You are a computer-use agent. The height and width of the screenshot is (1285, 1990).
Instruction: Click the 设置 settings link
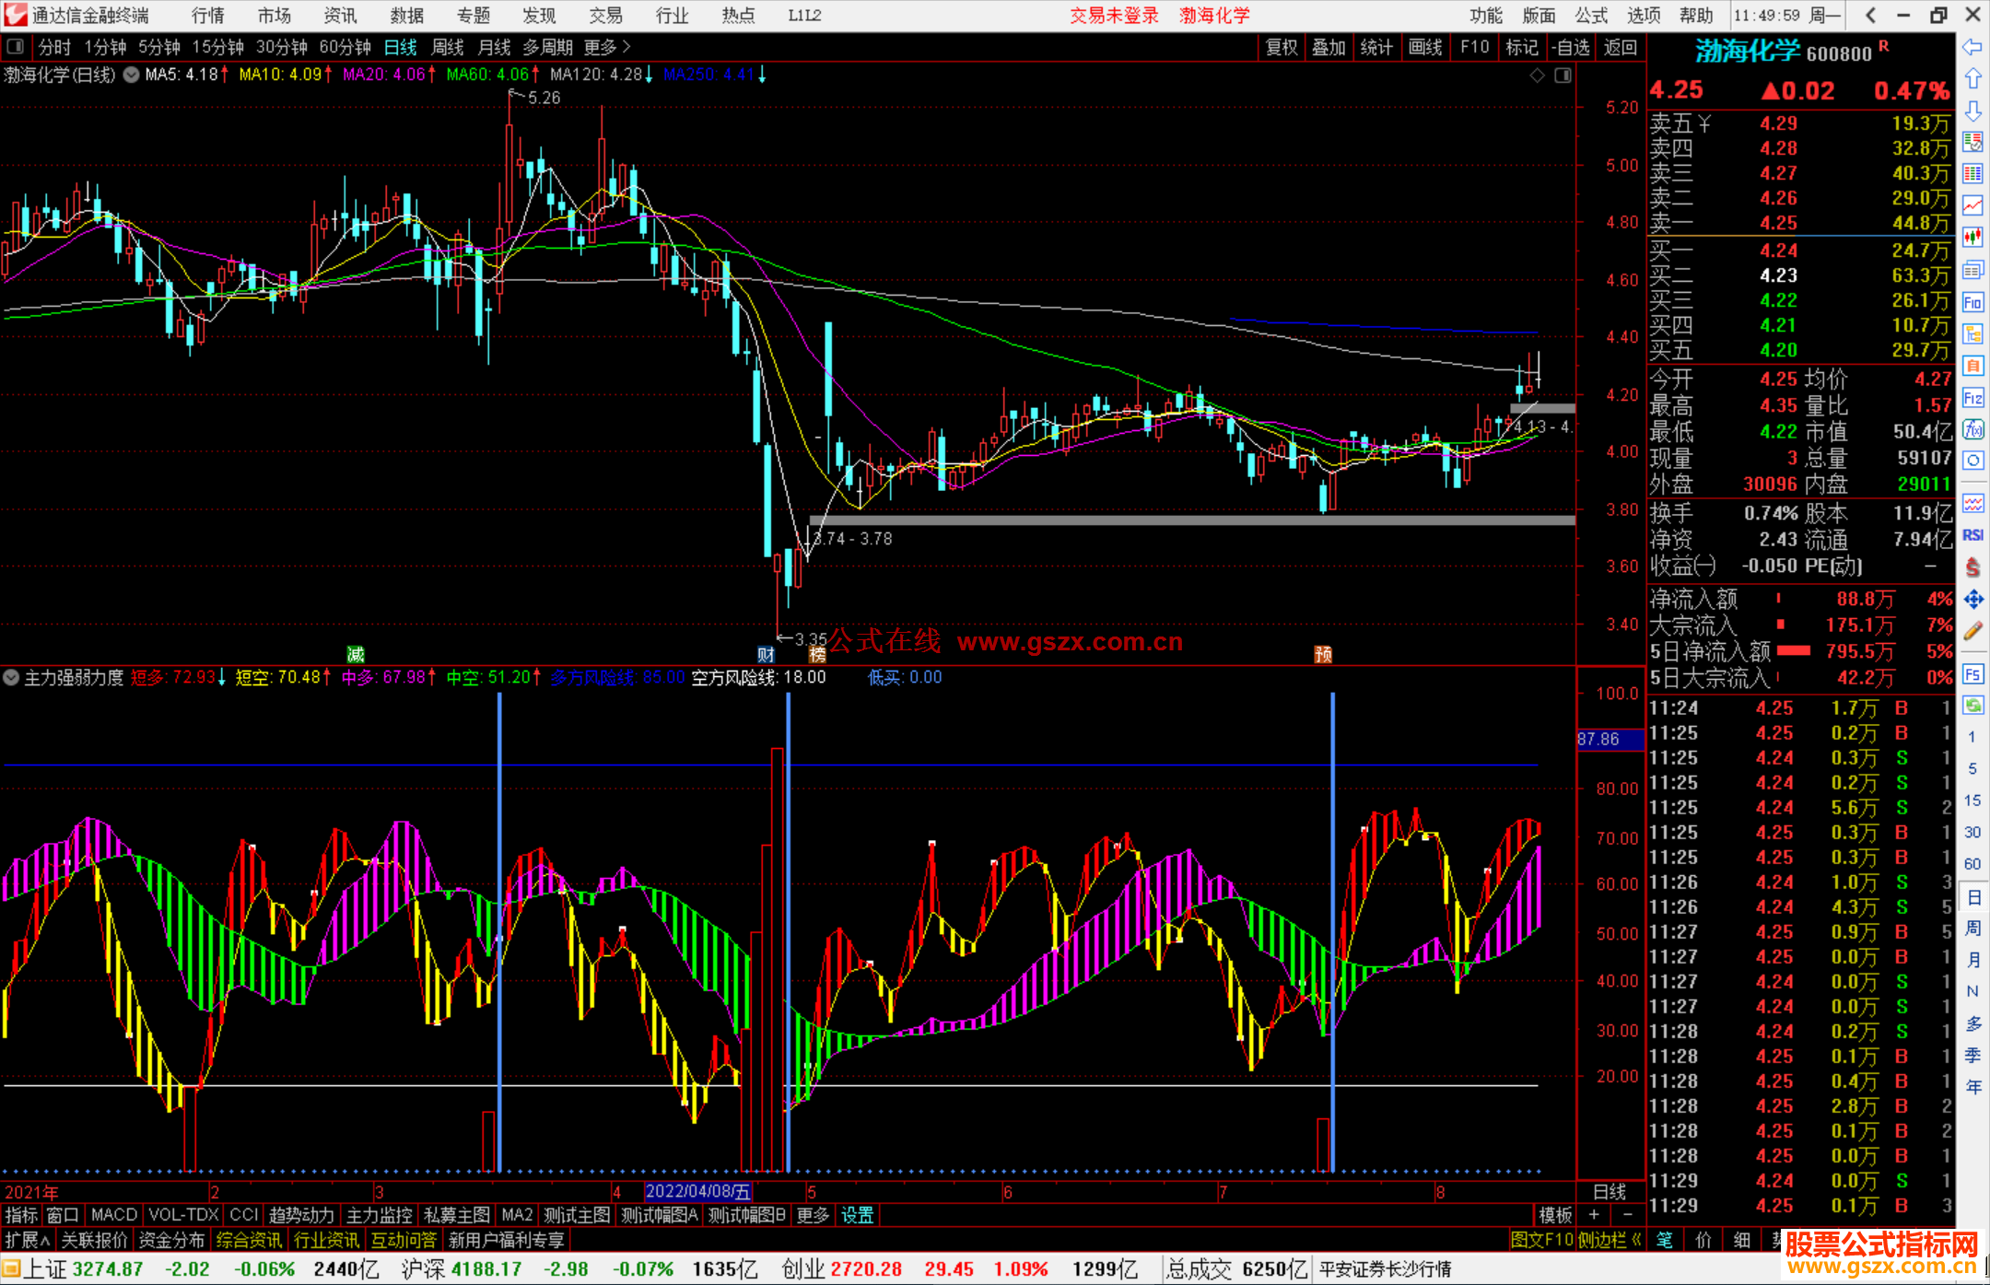point(857,1215)
